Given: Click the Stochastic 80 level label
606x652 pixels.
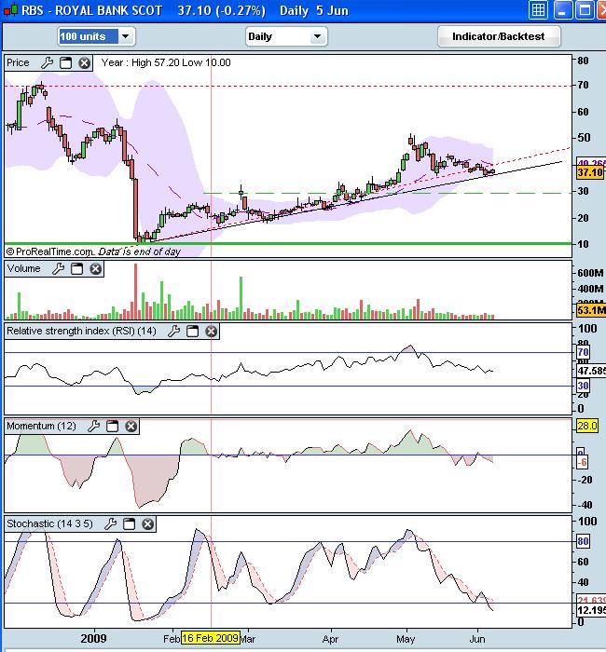Looking at the screenshot, I should 583,541.
